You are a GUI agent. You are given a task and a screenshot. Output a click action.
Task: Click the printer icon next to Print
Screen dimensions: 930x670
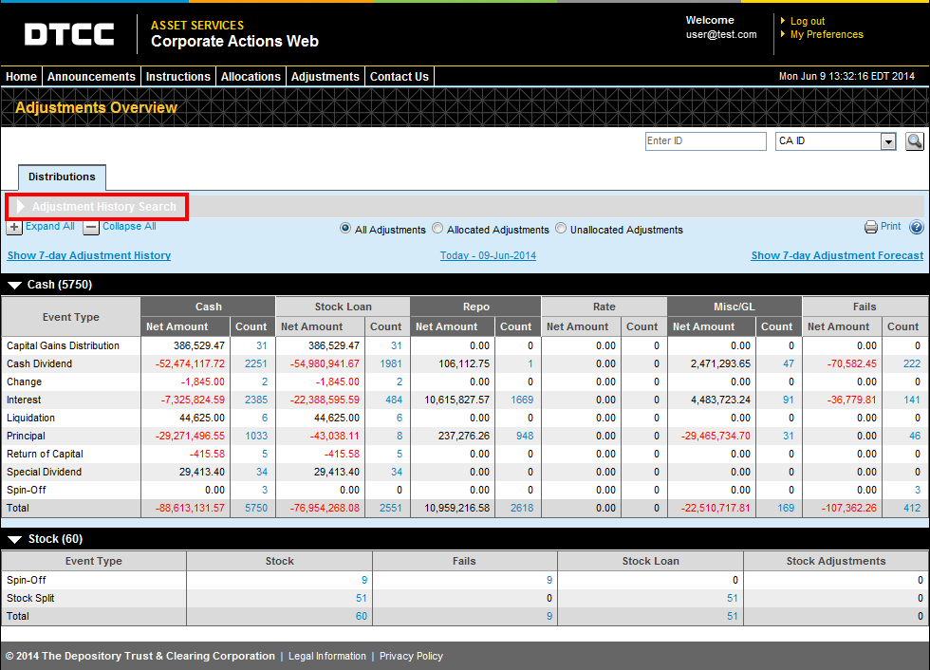(871, 227)
